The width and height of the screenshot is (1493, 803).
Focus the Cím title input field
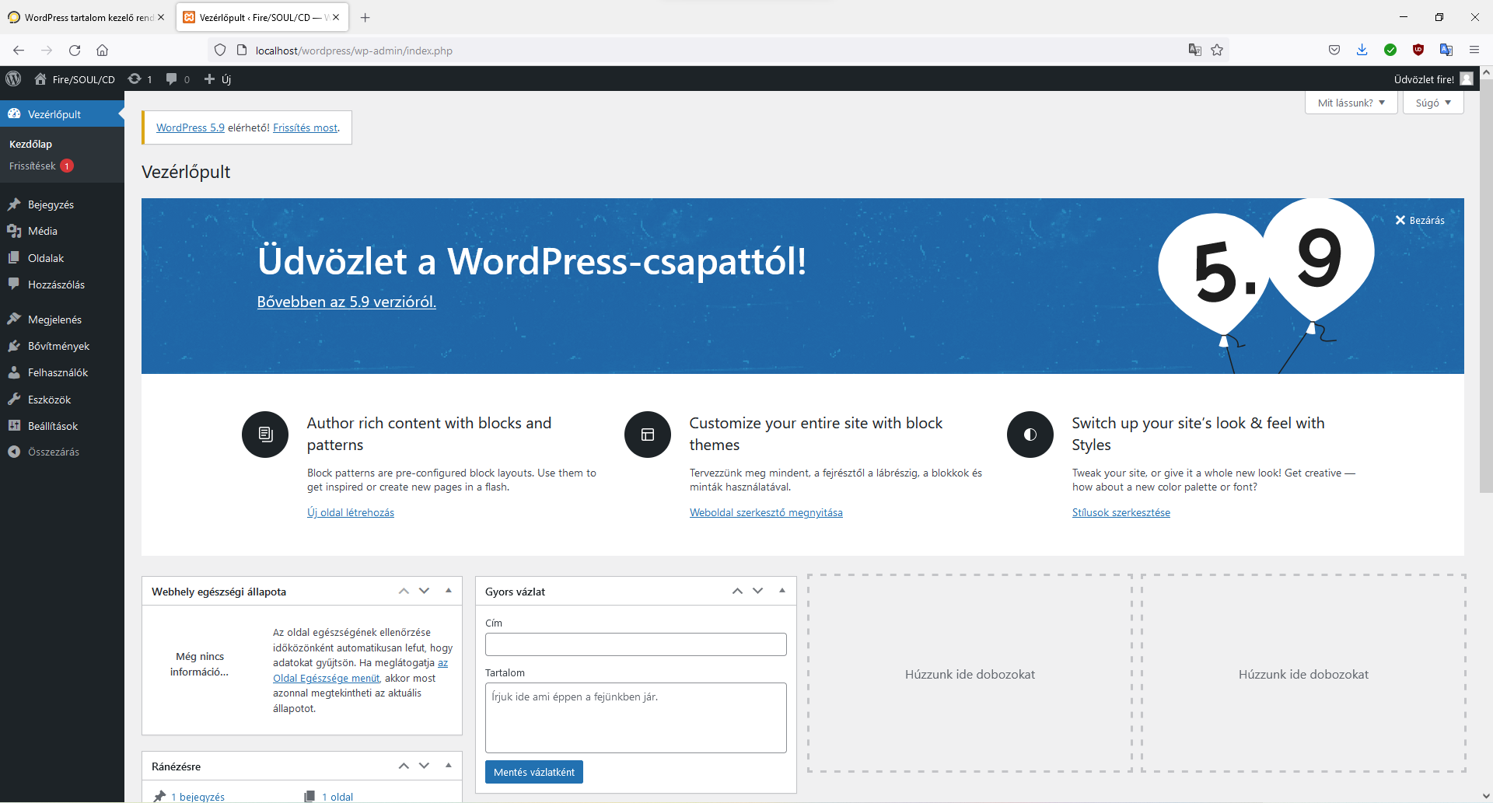(x=636, y=644)
